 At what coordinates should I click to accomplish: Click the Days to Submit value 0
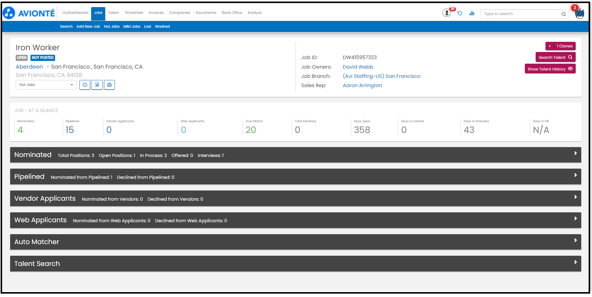point(404,130)
